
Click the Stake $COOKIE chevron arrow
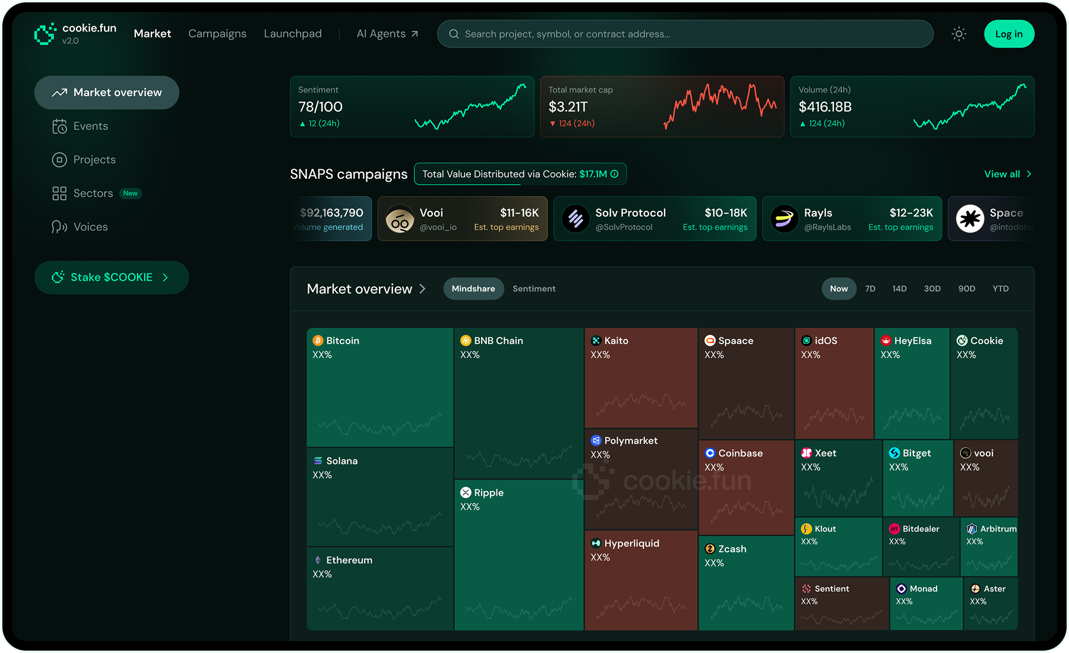(165, 277)
